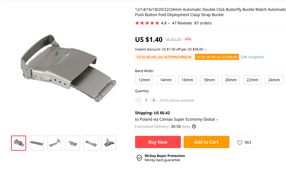Add item to wishlist heart icon
The width and height of the screenshot is (286, 170).
point(240,142)
